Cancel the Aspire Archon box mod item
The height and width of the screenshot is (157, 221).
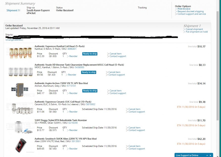115,91
